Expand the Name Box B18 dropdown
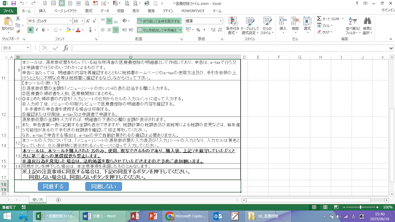 pyautogui.click(x=28, y=48)
